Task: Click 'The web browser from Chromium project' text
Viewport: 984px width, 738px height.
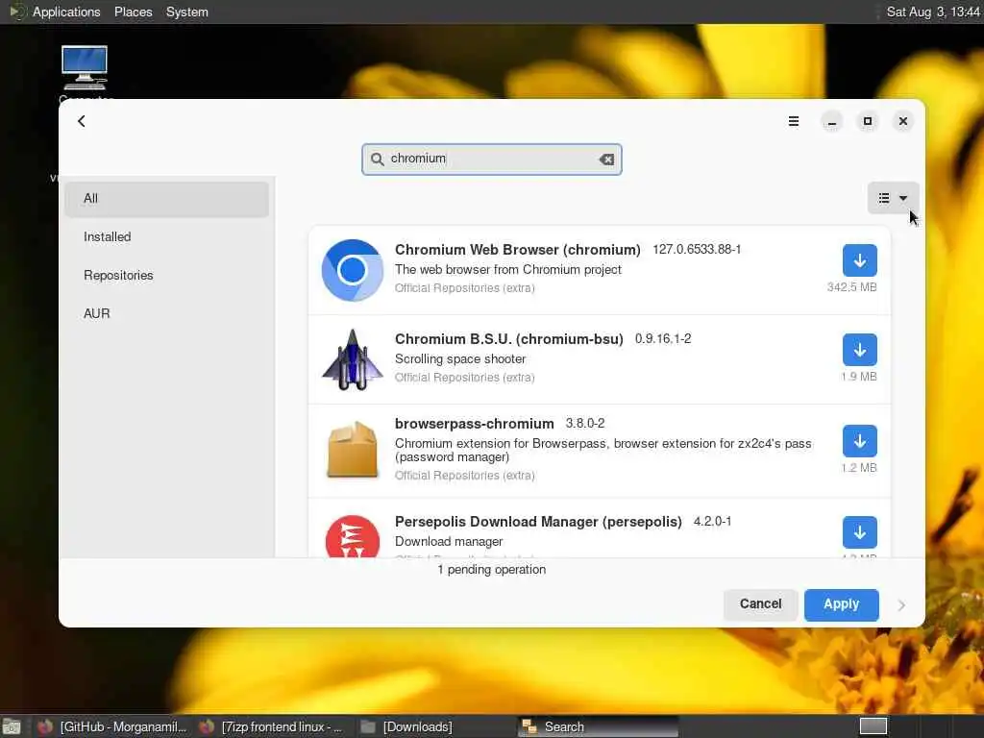Action: coord(507,270)
